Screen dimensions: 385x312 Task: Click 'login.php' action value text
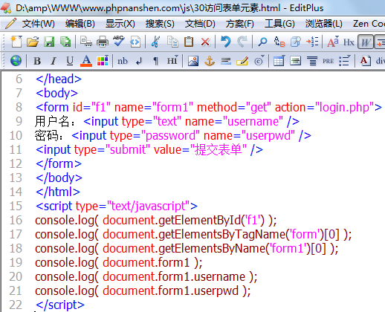344,108
